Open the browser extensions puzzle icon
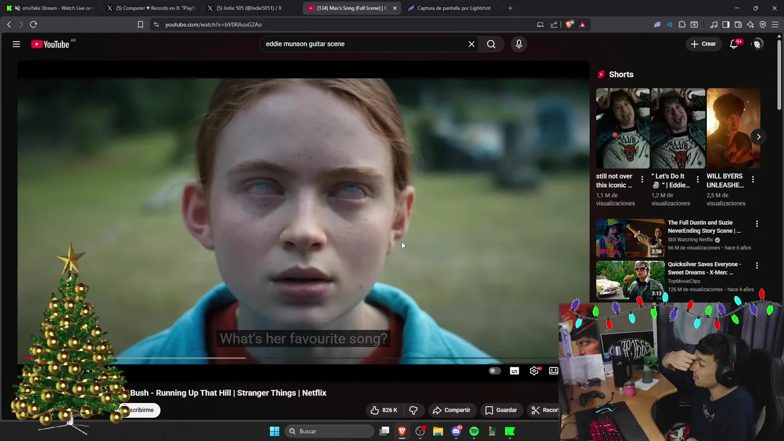 (682, 24)
